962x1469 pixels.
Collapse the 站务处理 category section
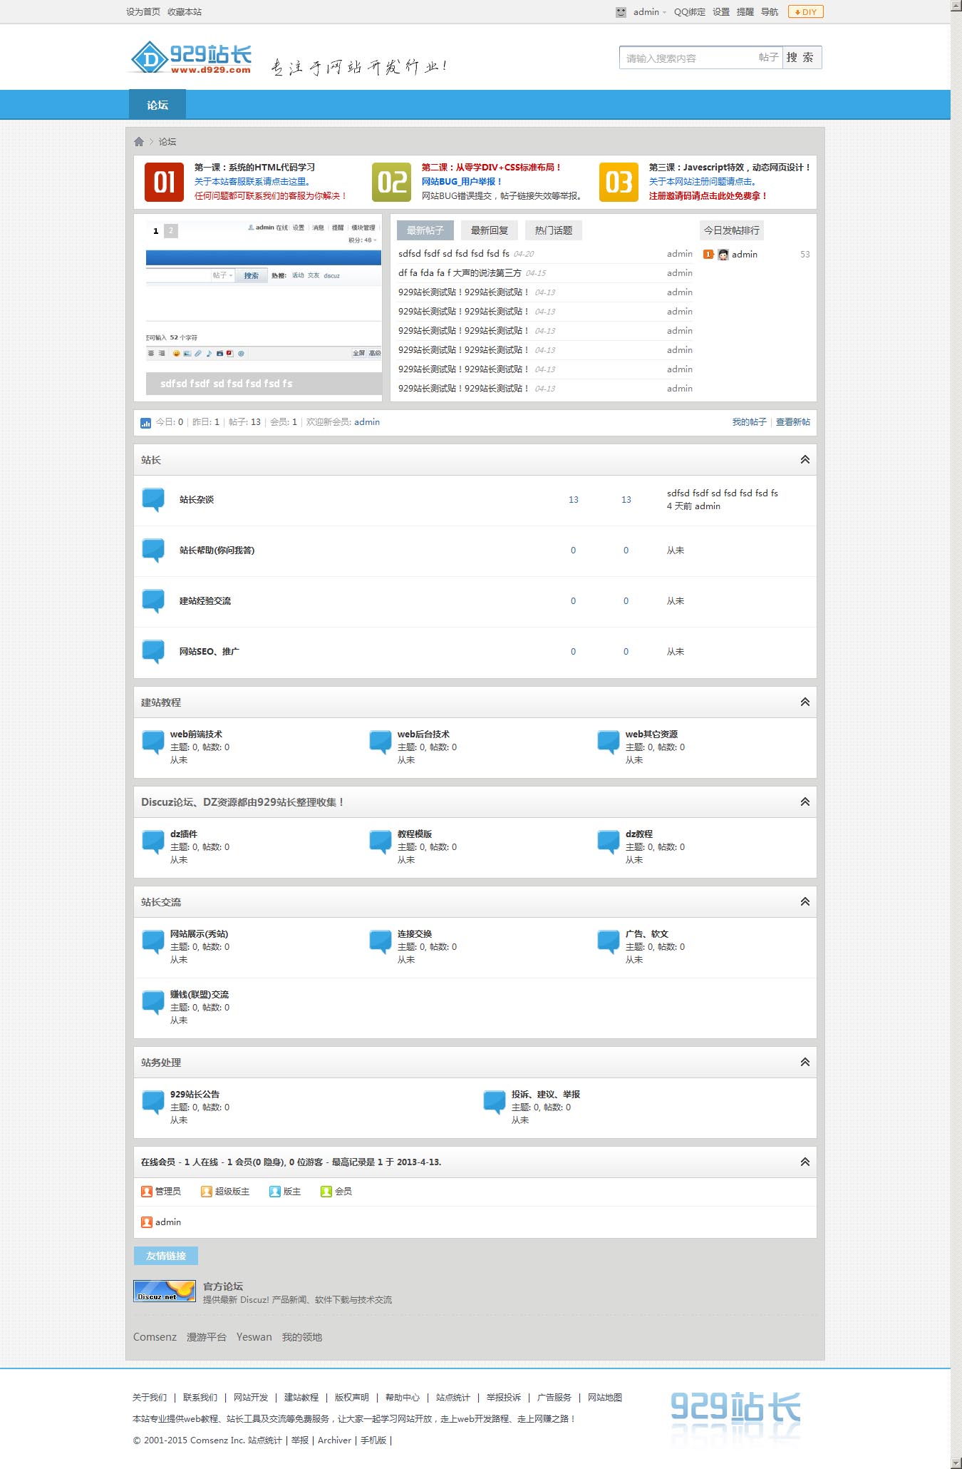coord(805,1063)
